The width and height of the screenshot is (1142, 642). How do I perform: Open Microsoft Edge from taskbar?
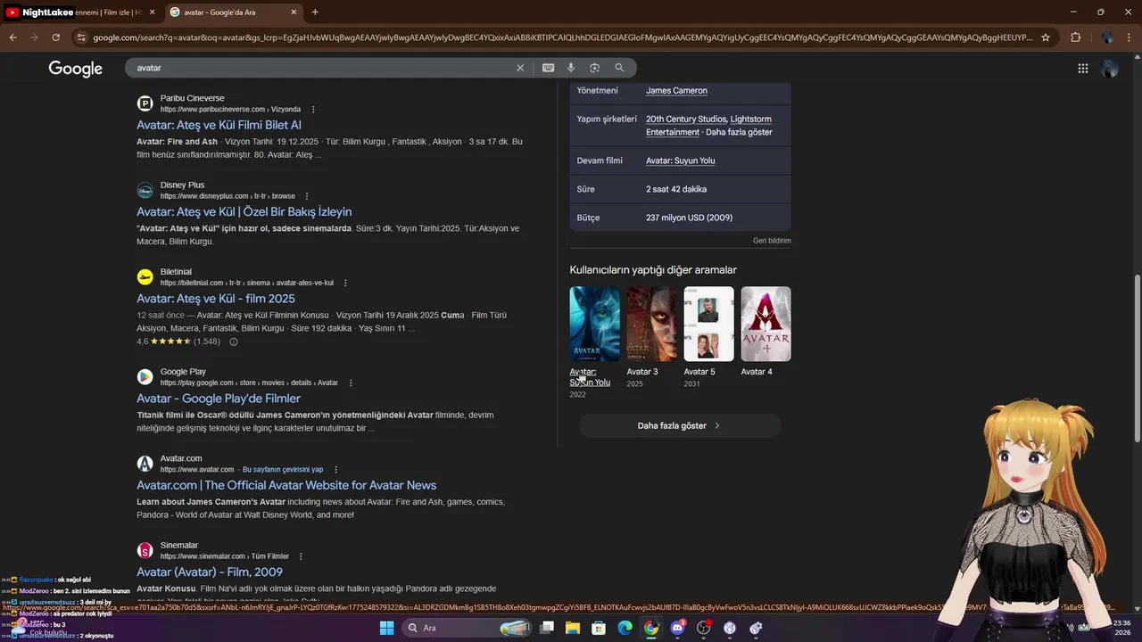coord(625,628)
